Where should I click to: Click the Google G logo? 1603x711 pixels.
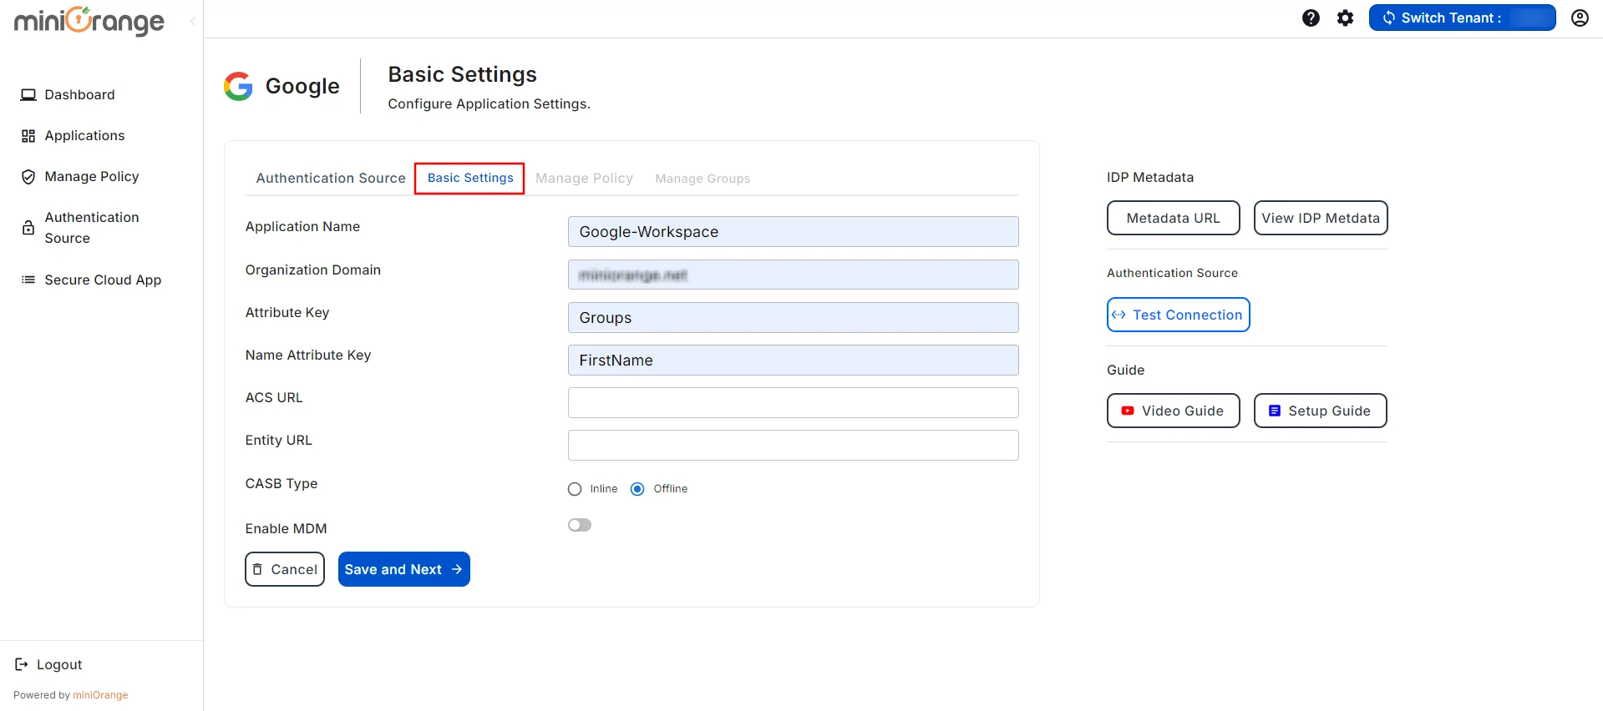point(238,86)
